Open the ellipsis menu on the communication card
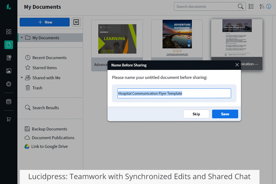The width and height of the screenshot is (276, 184). pos(256,64)
